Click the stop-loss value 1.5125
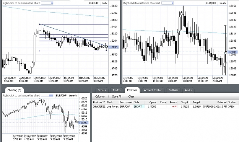 (x=185, y=106)
